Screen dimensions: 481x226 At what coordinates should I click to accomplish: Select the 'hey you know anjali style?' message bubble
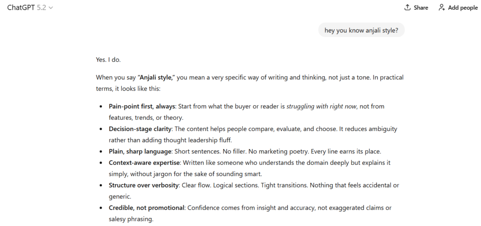(361, 31)
